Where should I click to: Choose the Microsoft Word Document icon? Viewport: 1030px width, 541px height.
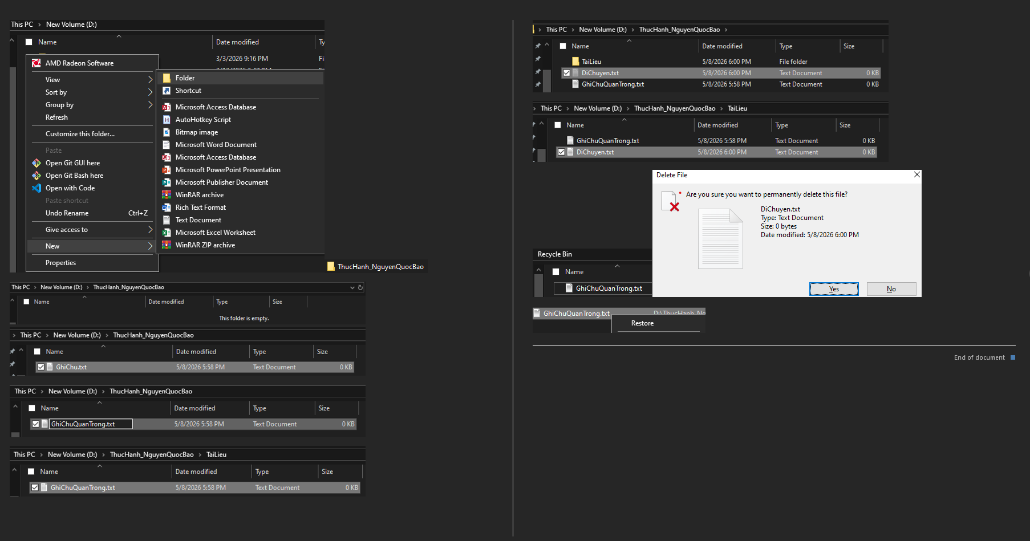click(167, 145)
